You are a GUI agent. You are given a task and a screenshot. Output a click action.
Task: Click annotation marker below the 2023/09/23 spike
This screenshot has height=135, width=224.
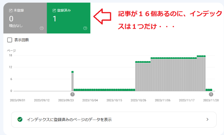pyautogui.click(x=72, y=94)
